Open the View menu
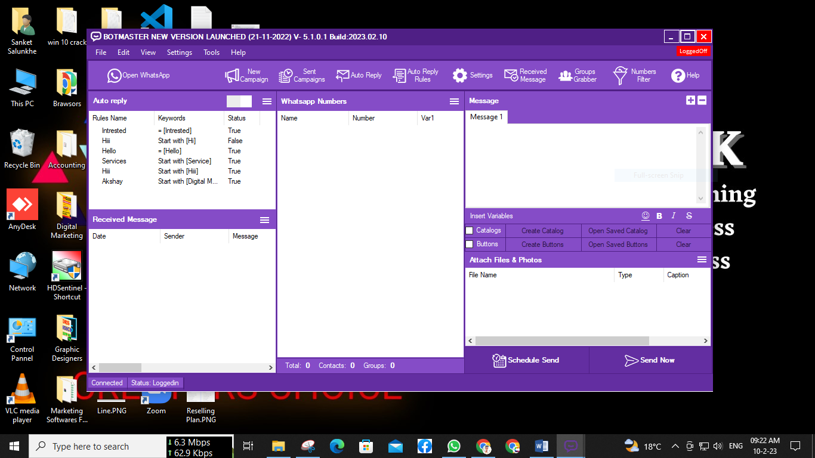Screen dimensions: 815x458 tap(148, 52)
